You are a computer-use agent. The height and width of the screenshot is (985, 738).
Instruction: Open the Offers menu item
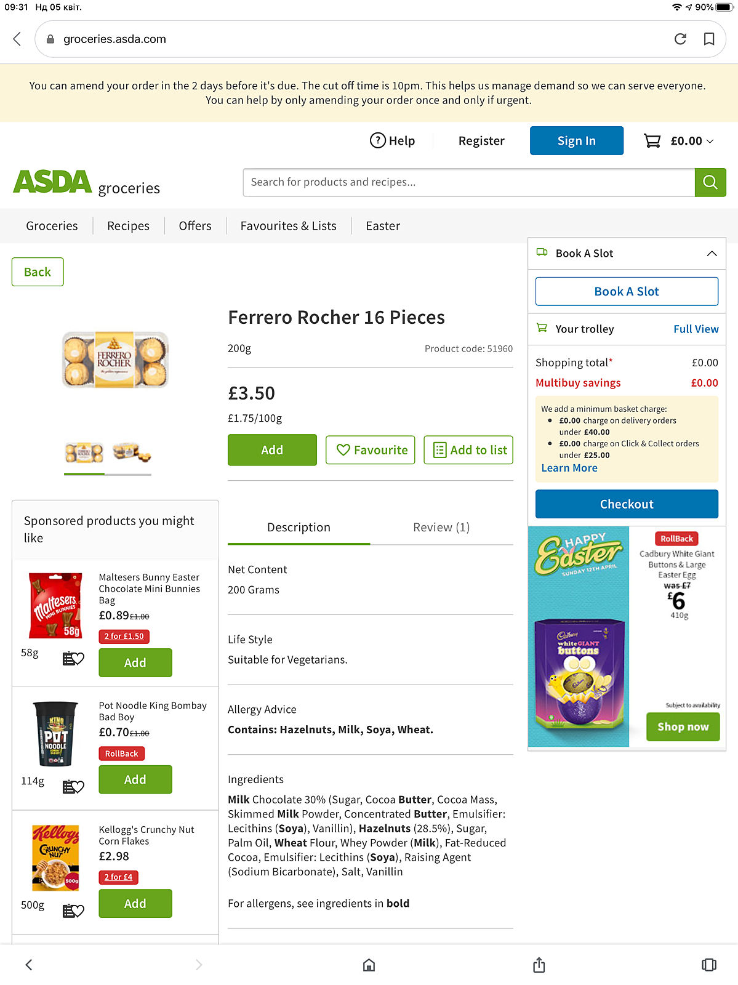[195, 226]
